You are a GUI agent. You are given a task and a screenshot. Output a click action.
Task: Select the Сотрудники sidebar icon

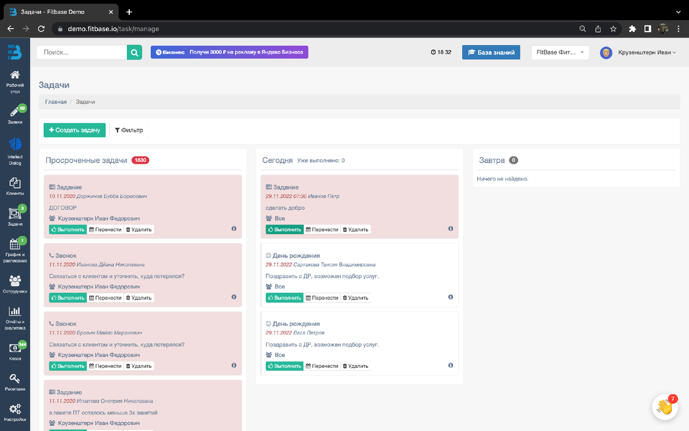click(x=16, y=280)
